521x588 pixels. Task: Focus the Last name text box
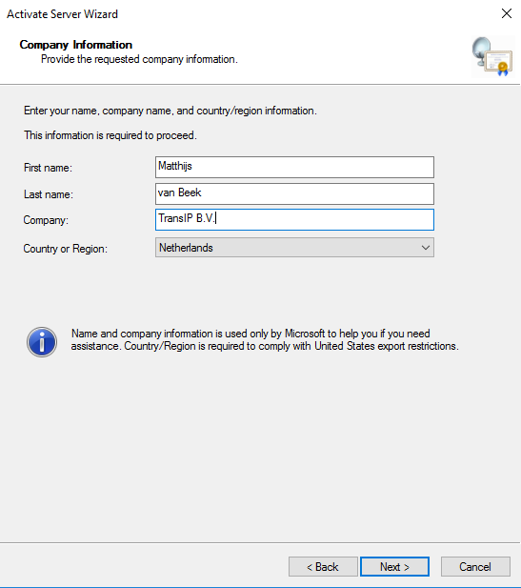pos(294,193)
